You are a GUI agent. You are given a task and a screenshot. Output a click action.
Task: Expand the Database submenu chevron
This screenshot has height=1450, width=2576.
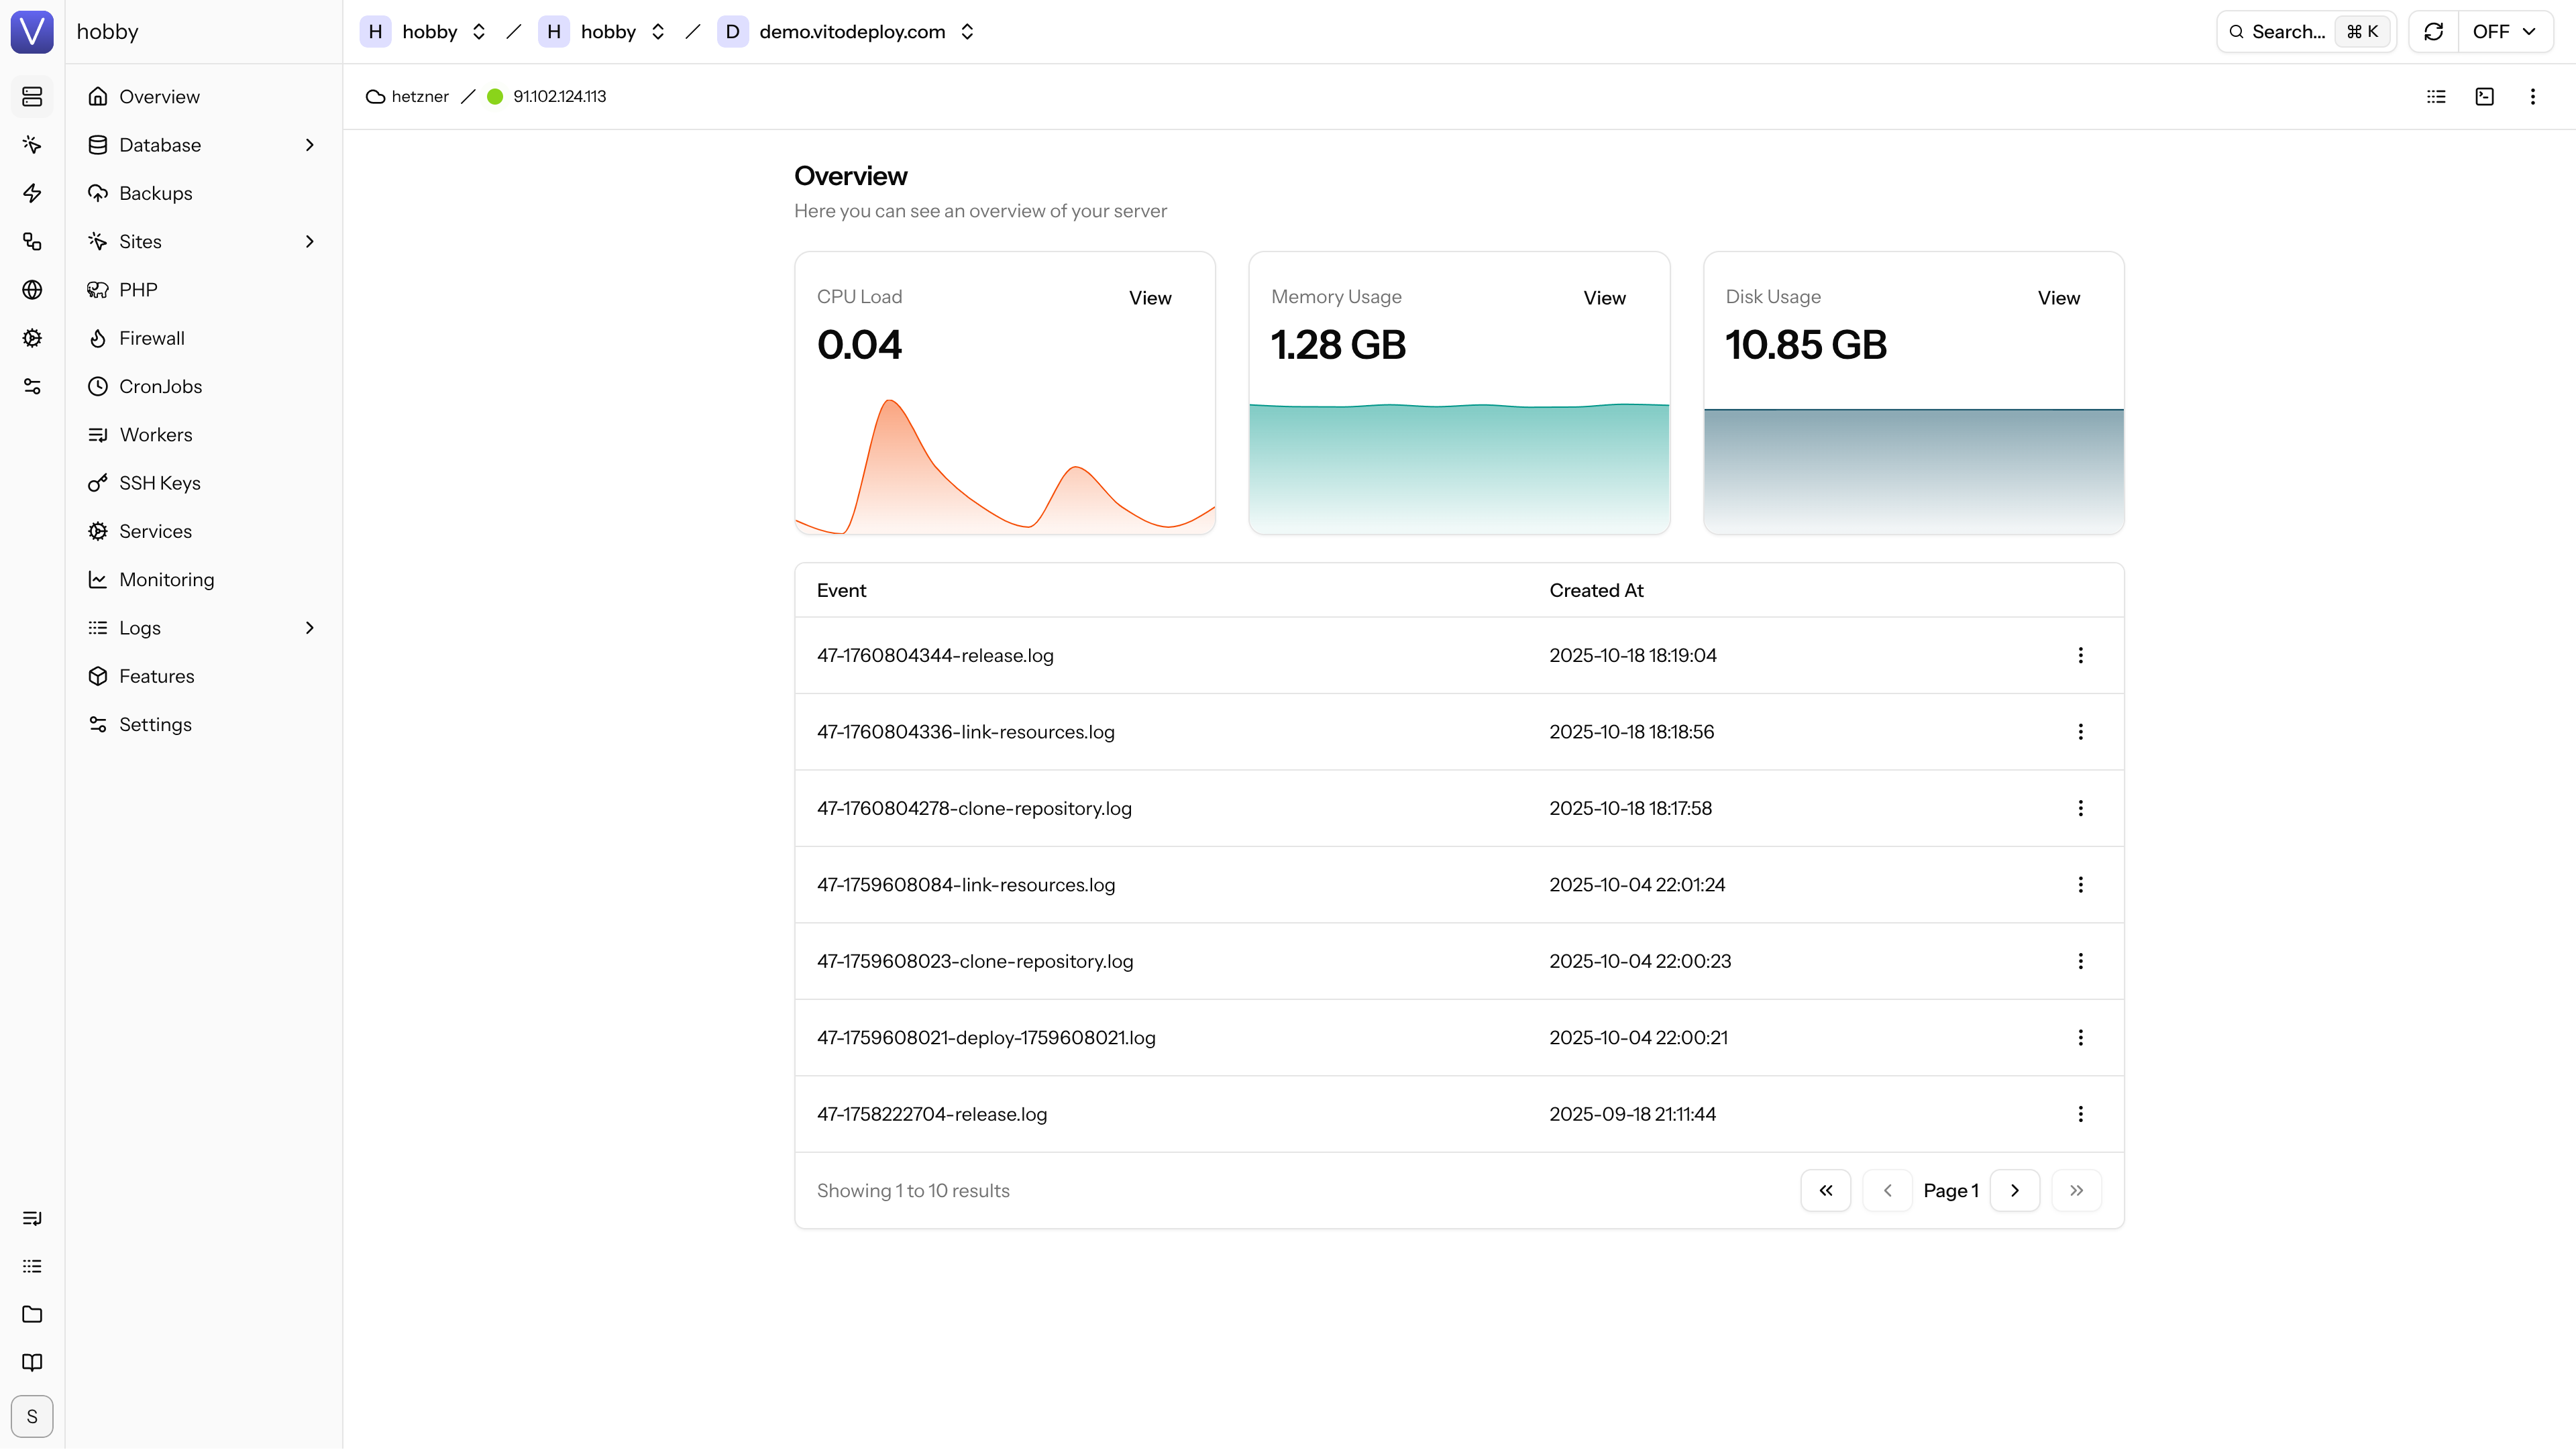pos(309,145)
